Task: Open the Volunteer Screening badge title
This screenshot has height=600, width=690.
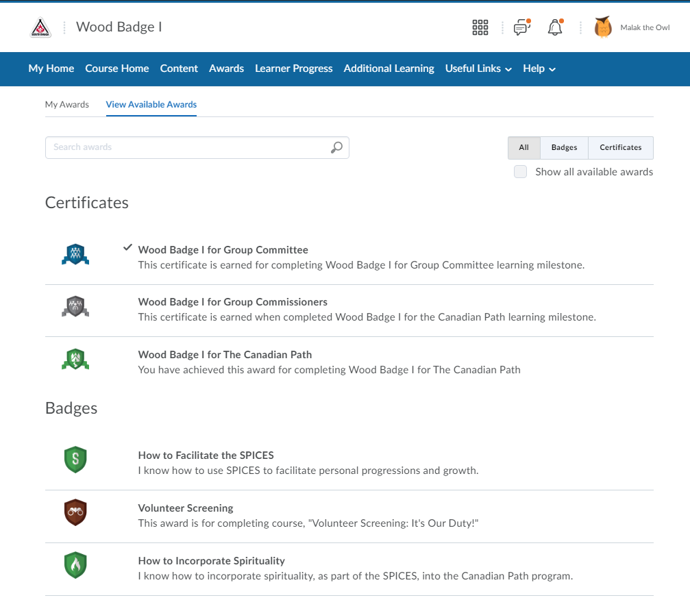Action: coord(186,508)
